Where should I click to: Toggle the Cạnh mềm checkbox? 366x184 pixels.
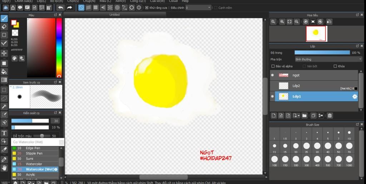pyautogui.click(x=216, y=8)
